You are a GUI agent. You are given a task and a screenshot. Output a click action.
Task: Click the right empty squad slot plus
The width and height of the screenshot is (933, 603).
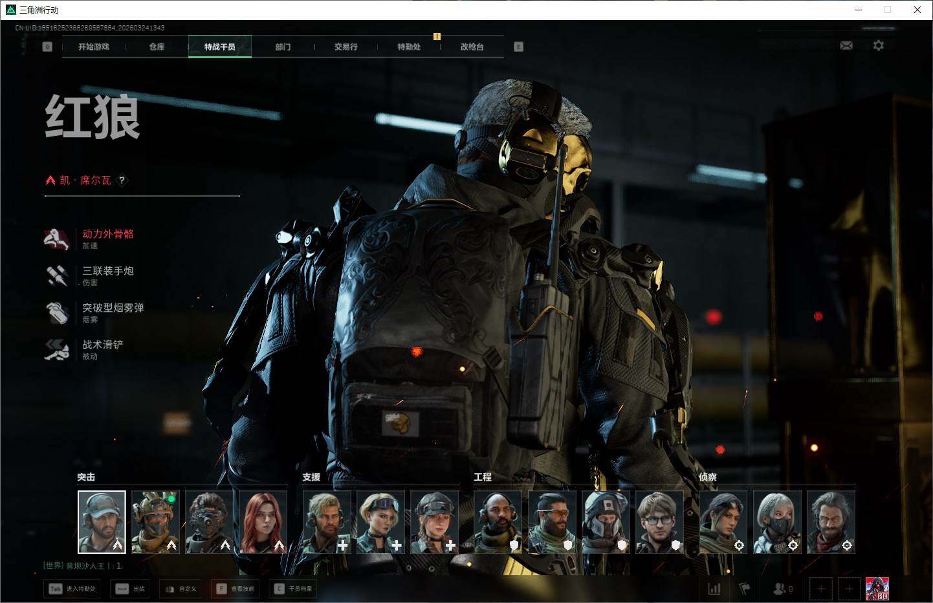pos(850,589)
